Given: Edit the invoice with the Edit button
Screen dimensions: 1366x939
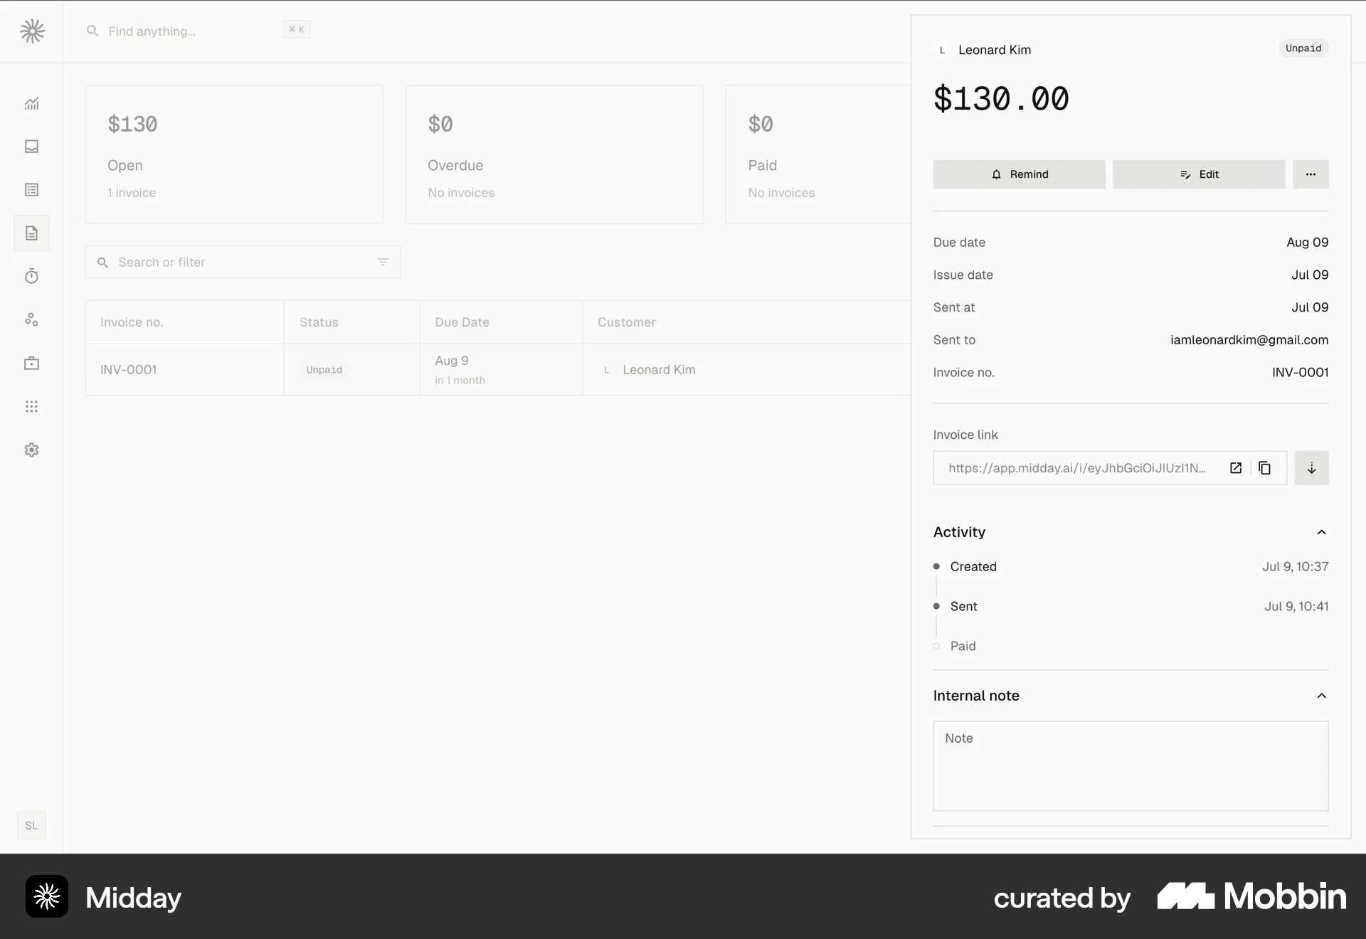Looking at the screenshot, I should click(1199, 174).
